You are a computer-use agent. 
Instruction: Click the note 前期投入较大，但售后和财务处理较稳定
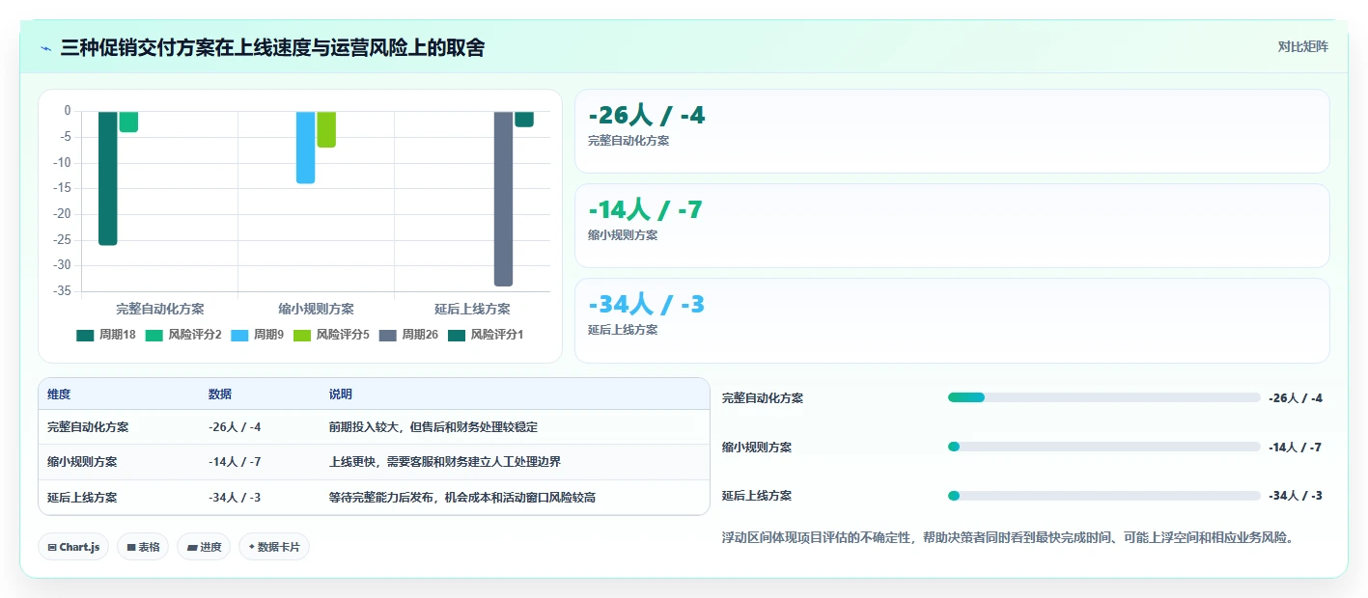point(433,427)
